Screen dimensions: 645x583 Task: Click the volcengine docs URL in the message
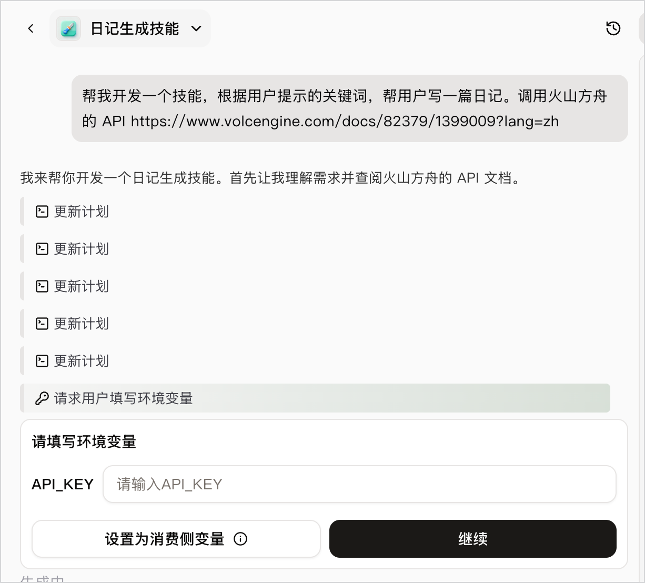pyautogui.click(x=345, y=121)
